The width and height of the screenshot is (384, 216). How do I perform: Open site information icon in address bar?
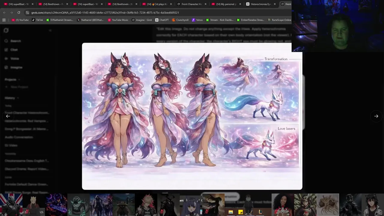click(x=27, y=13)
